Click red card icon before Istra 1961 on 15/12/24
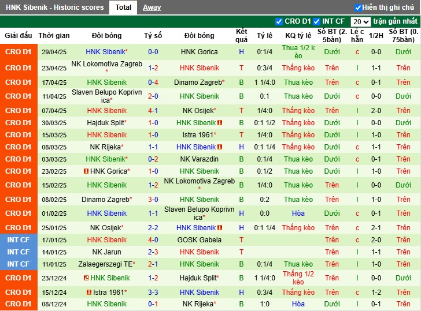Image resolution: width=421 pixels, height=311 pixels. [89, 293]
